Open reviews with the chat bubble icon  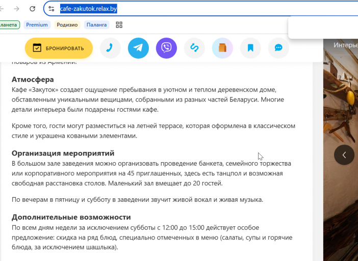(x=278, y=48)
